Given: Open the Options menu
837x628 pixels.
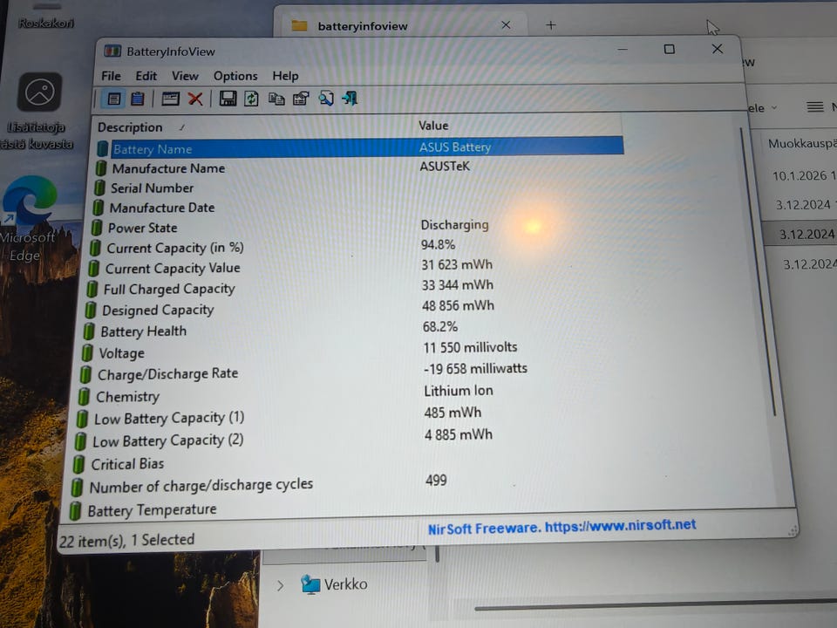Looking at the screenshot, I should (235, 76).
